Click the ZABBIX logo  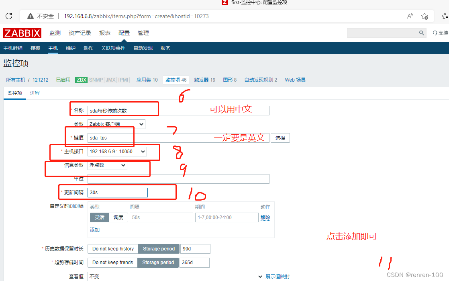(x=22, y=33)
